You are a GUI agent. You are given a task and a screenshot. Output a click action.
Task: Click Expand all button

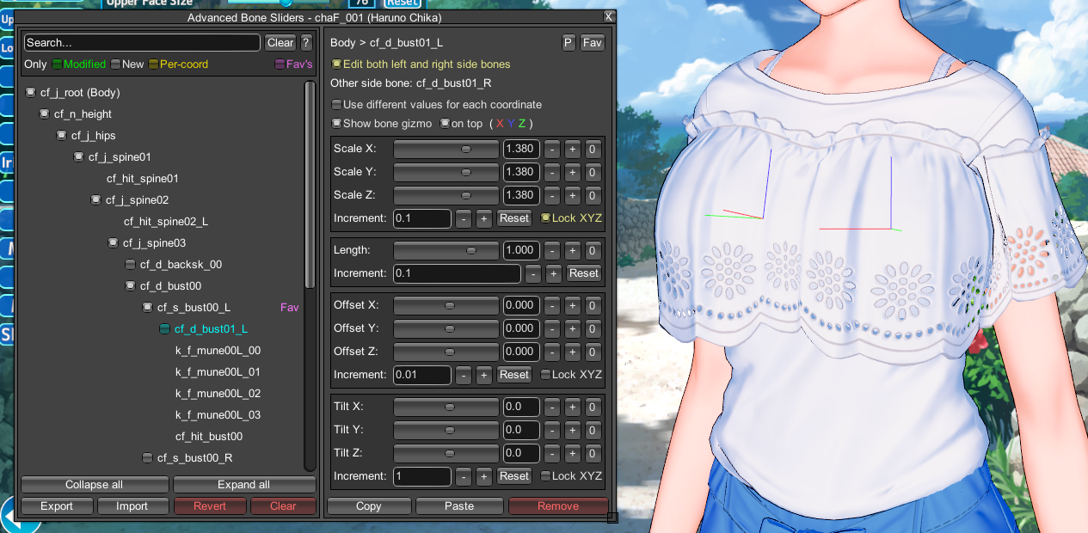point(244,484)
